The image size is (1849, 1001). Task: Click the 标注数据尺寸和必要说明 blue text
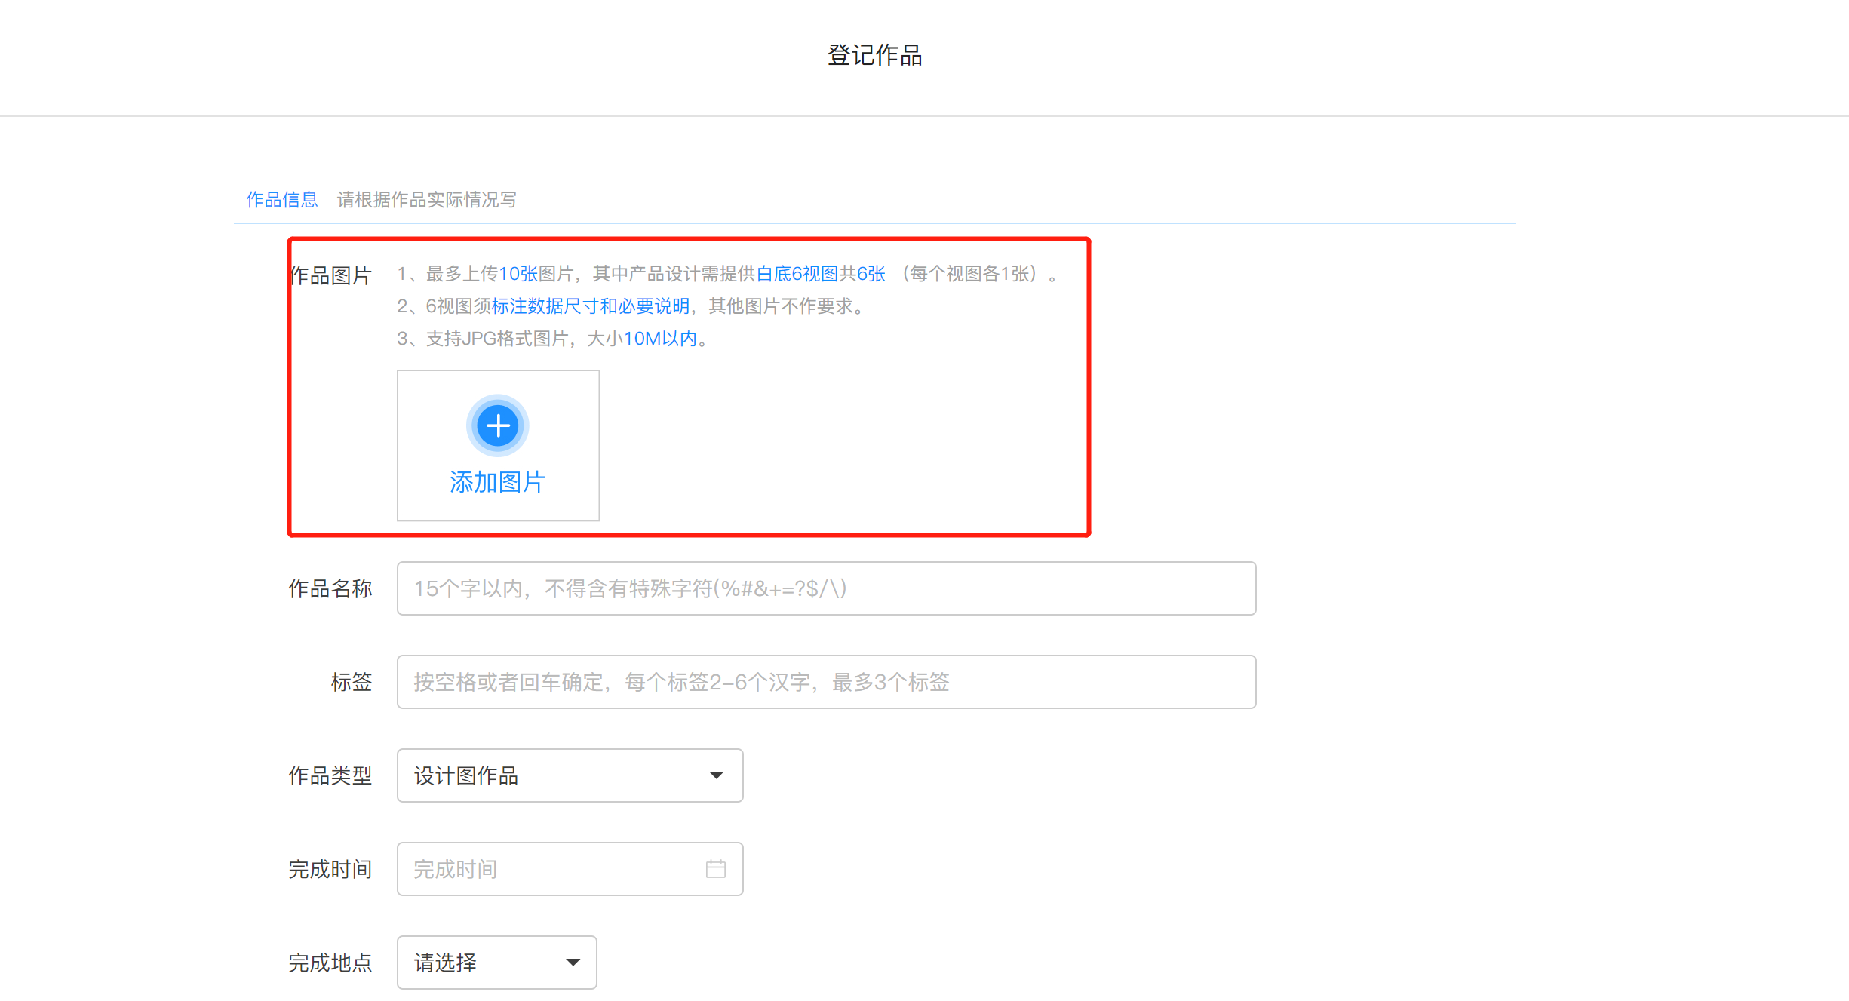(x=590, y=306)
